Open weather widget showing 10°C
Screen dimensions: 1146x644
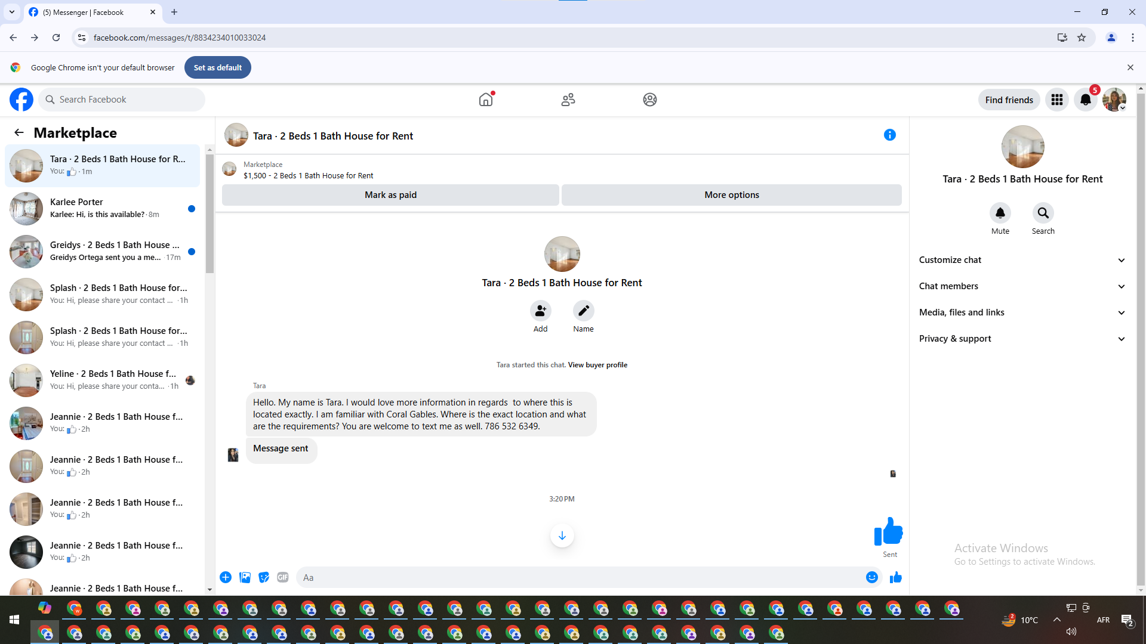click(1020, 620)
